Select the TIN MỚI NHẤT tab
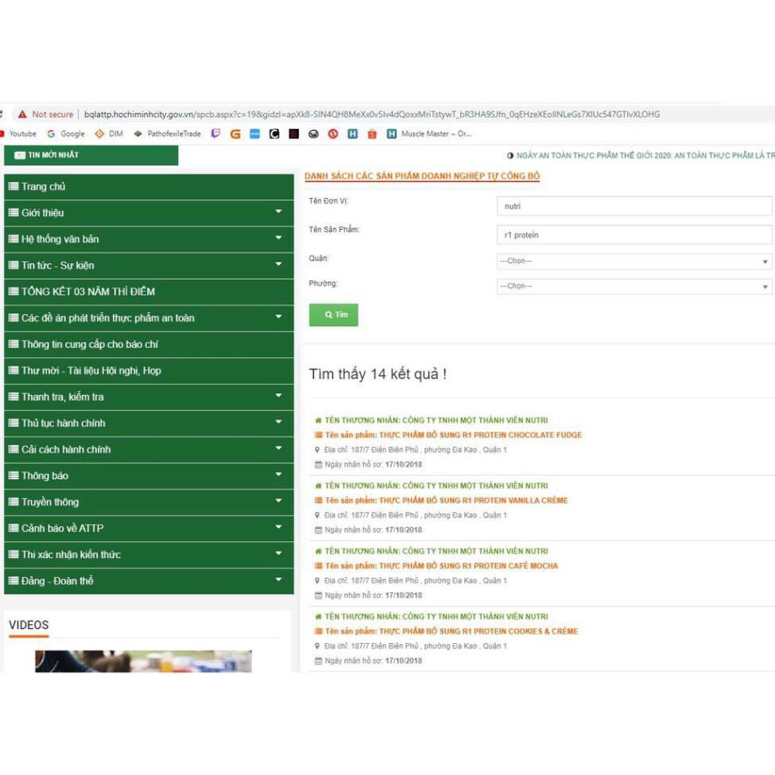The height and width of the screenshot is (775, 775). tap(91, 155)
